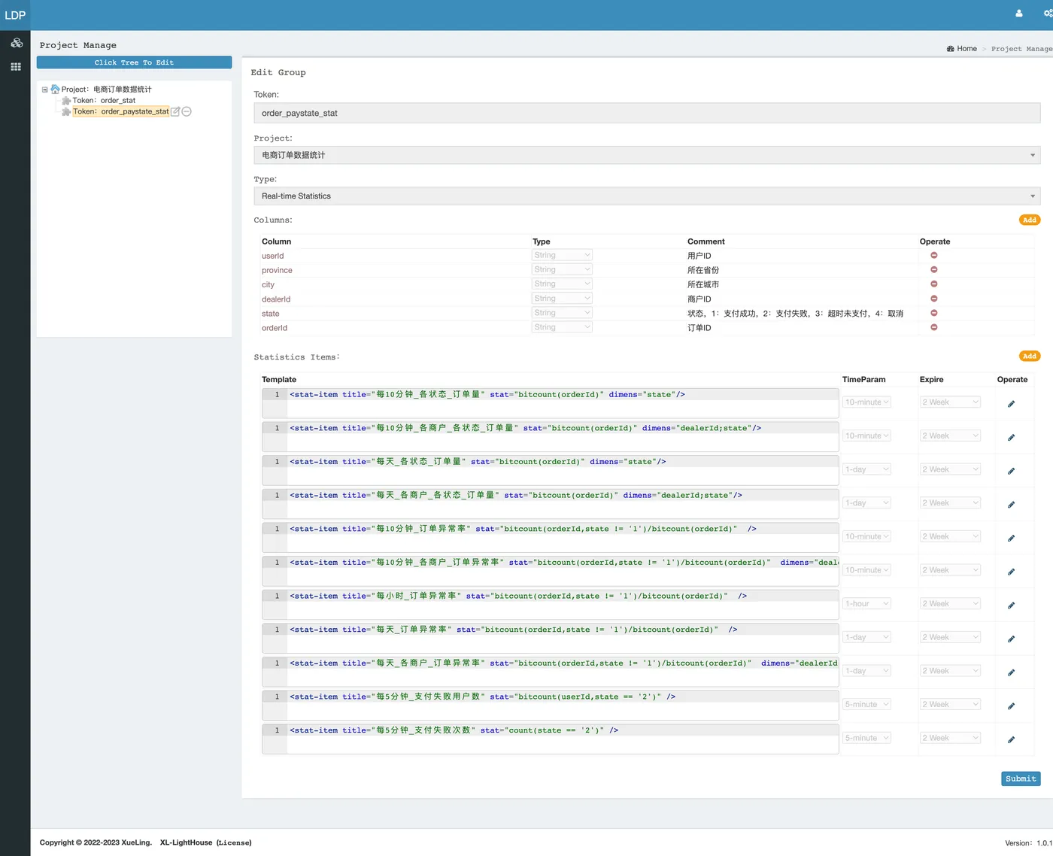
Task: Click edit icon next to order_paystate_stat token
Action: 175,111
